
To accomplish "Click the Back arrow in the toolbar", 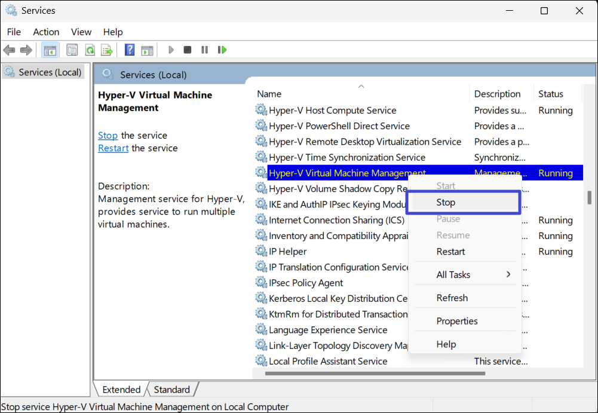I will click(9, 50).
